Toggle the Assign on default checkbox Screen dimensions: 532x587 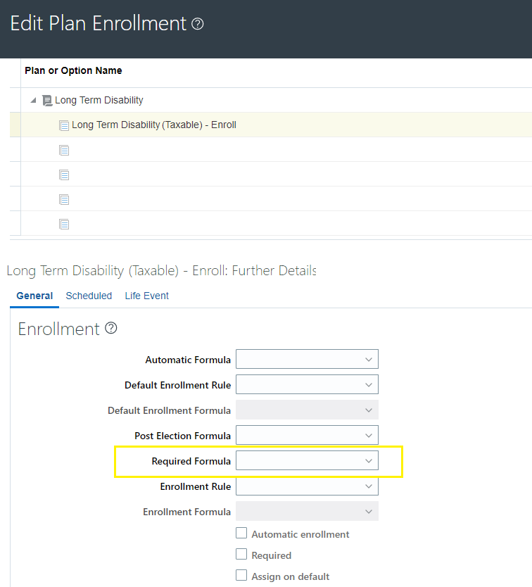pyautogui.click(x=242, y=576)
